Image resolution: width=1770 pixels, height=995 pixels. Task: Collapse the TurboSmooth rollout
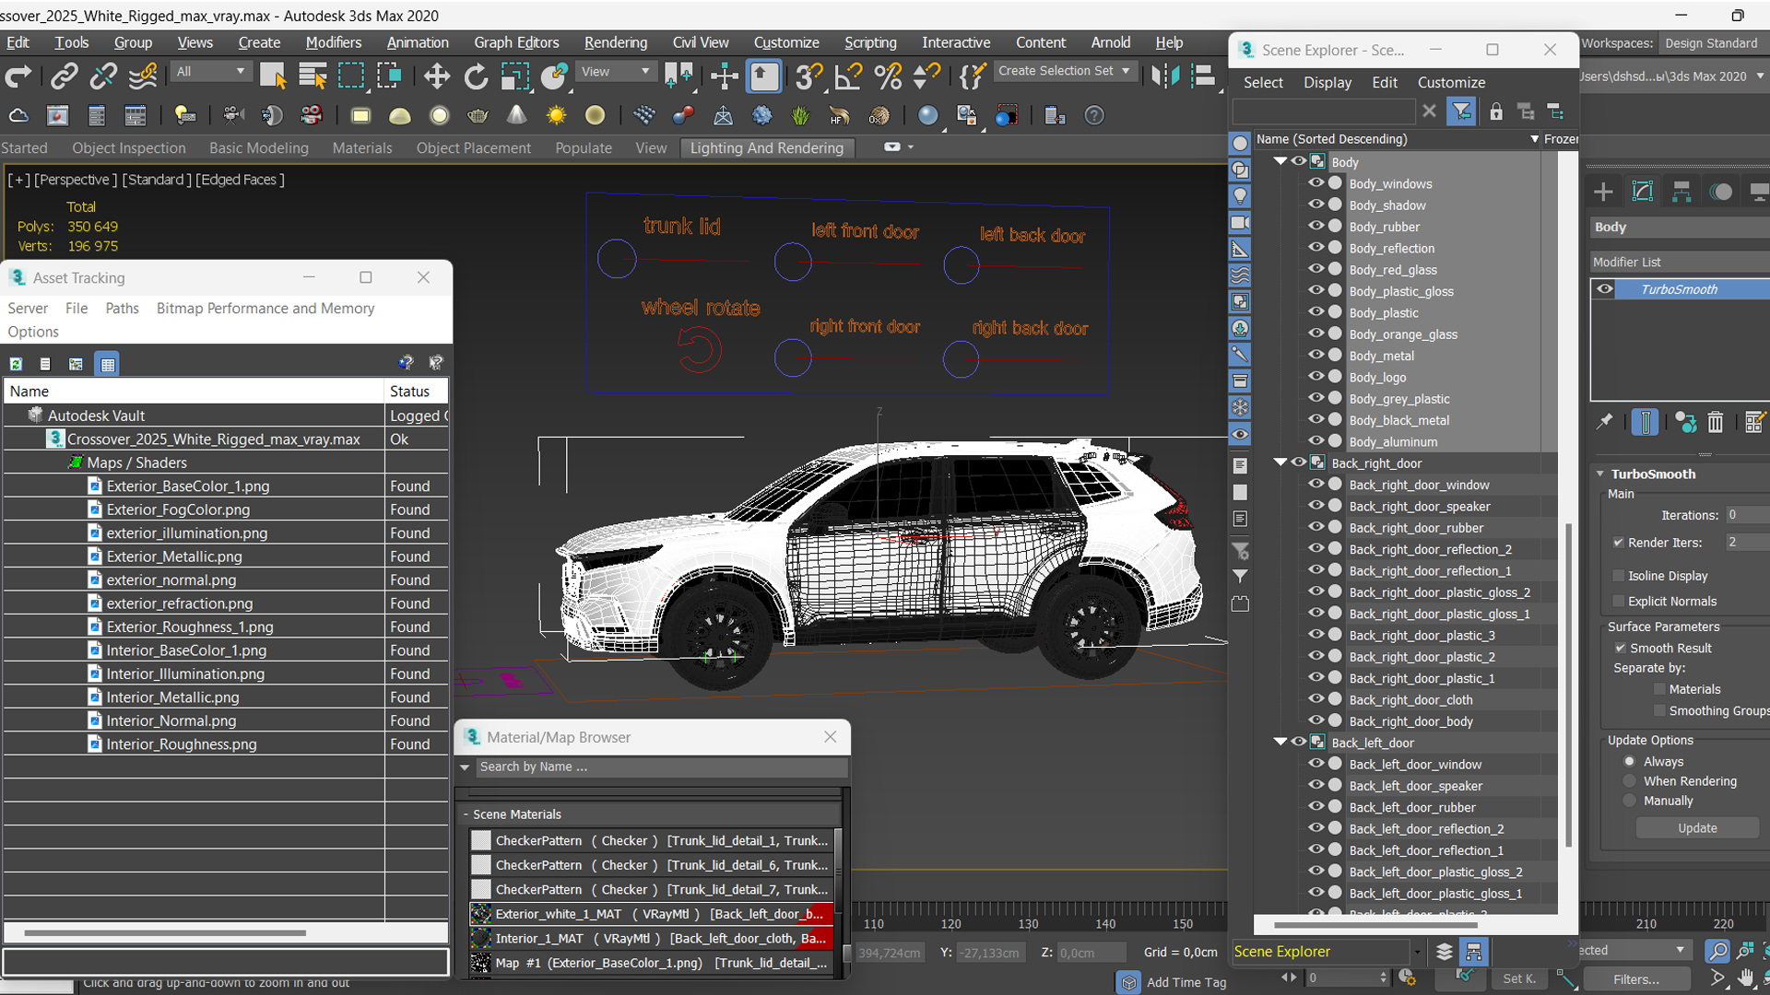pos(1601,474)
